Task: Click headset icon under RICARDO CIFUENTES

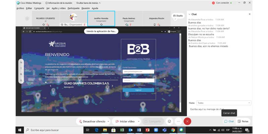Action: pos(44,24)
